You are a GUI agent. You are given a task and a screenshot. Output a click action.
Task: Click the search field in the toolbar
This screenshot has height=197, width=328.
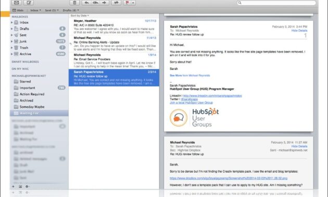click(276, 3)
